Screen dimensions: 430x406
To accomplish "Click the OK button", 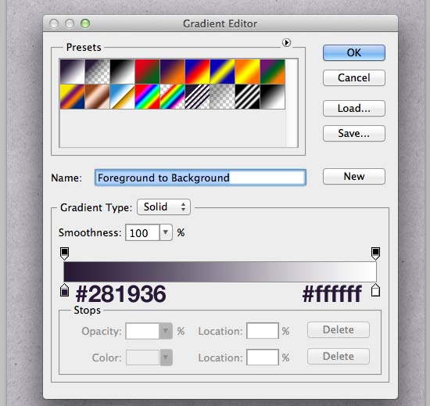I will click(x=353, y=52).
